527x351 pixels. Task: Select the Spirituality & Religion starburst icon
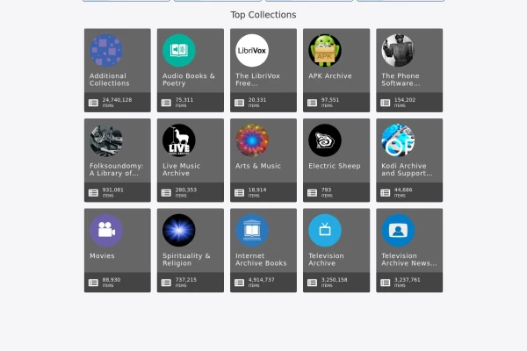tap(179, 231)
